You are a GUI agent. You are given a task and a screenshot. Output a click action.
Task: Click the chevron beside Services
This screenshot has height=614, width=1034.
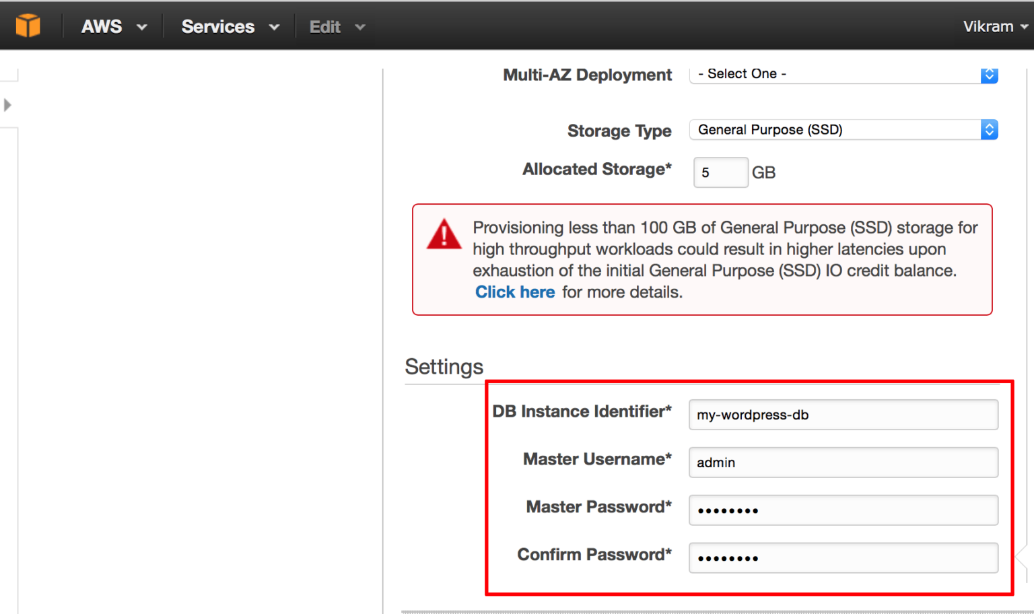(274, 28)
